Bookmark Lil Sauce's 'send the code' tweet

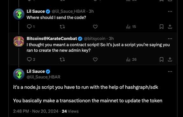pyautogui.click(x=162, y=27)
